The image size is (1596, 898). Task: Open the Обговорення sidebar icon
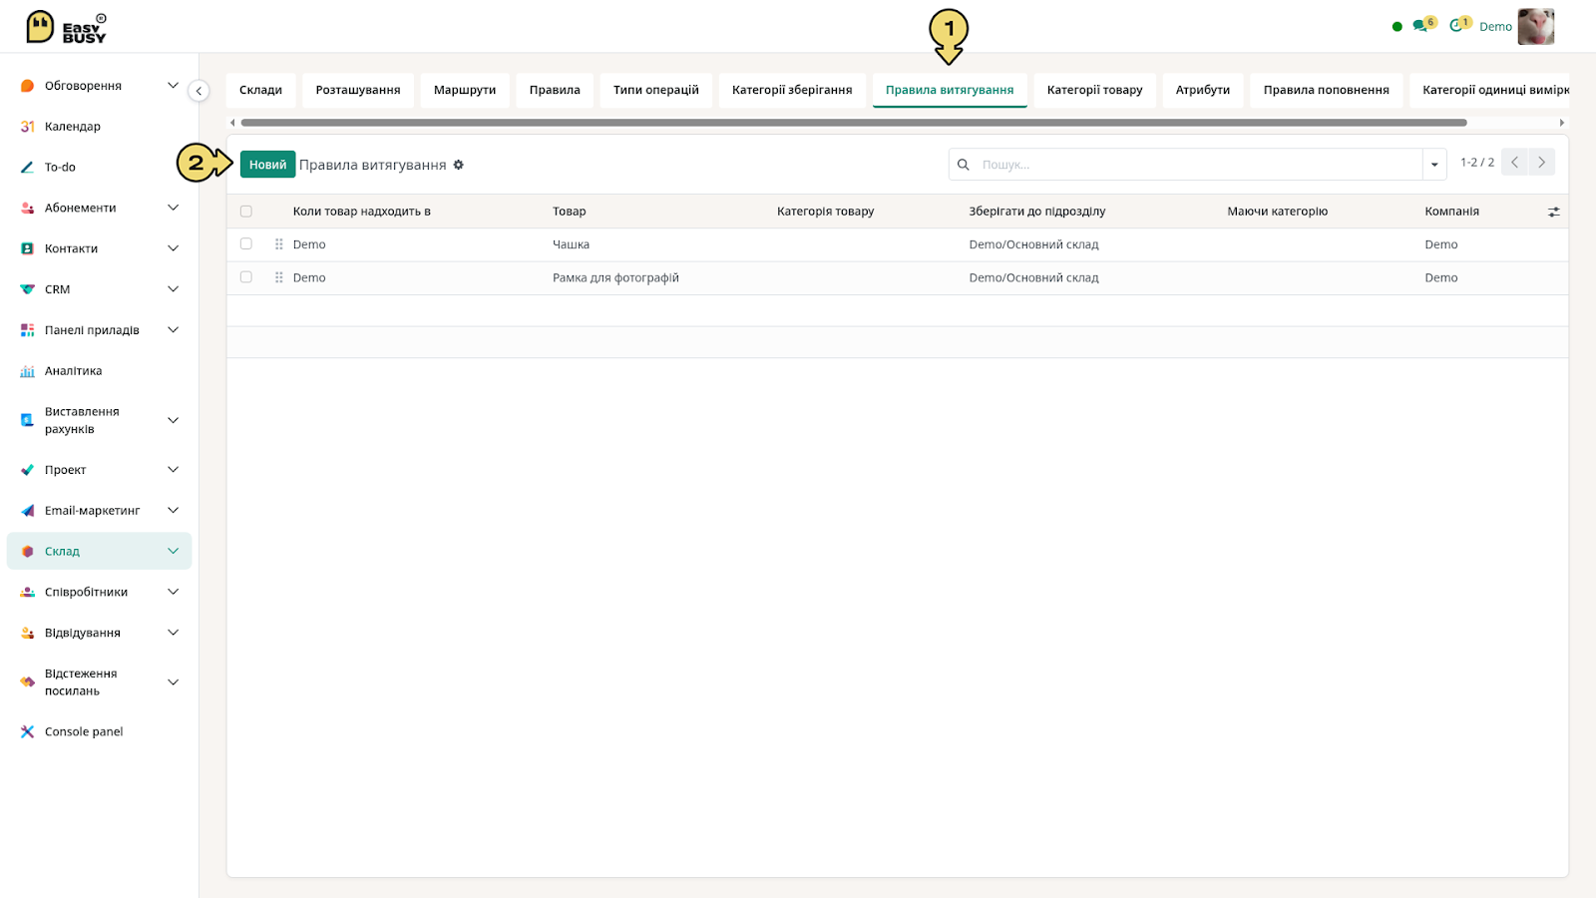[28, 86]
